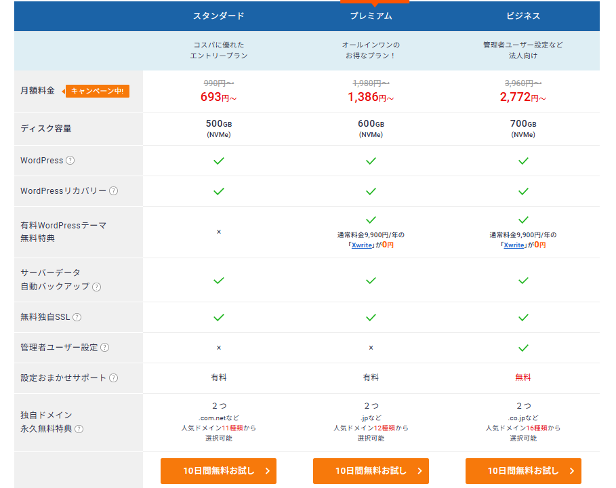Image resolution: width=616 pixels, height=488 pixels.
Task: Open Xwrite link in ビジネス column
Action: point(515,245)
